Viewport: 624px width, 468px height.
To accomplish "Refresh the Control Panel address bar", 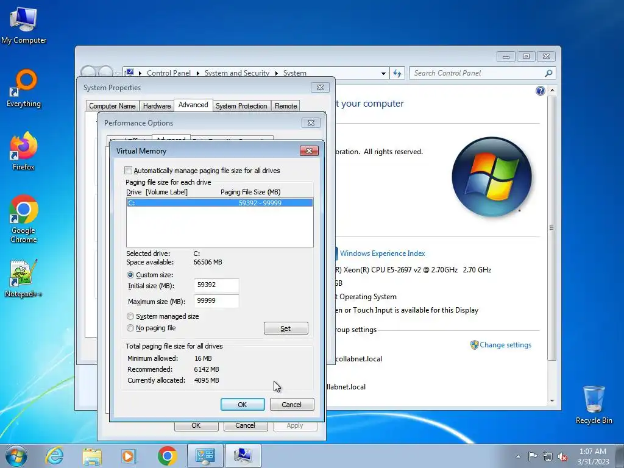I will 397,73.
